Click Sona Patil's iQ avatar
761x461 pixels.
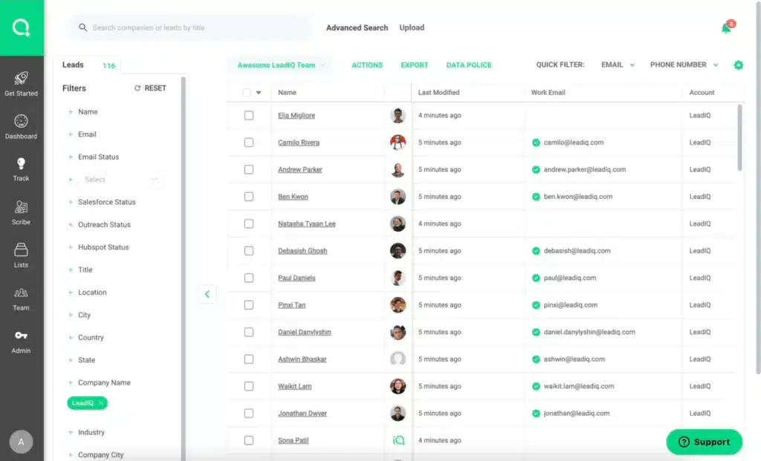point(398,440)
